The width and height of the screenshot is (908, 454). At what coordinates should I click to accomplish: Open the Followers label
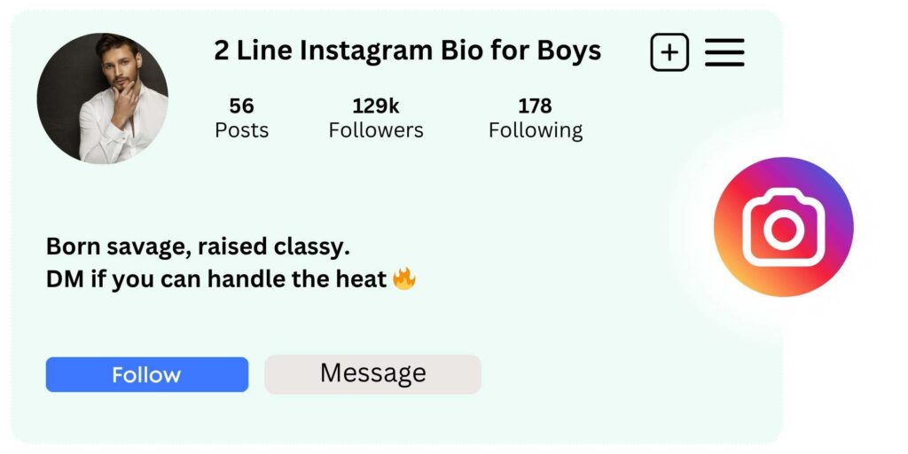tap(376, 130)
